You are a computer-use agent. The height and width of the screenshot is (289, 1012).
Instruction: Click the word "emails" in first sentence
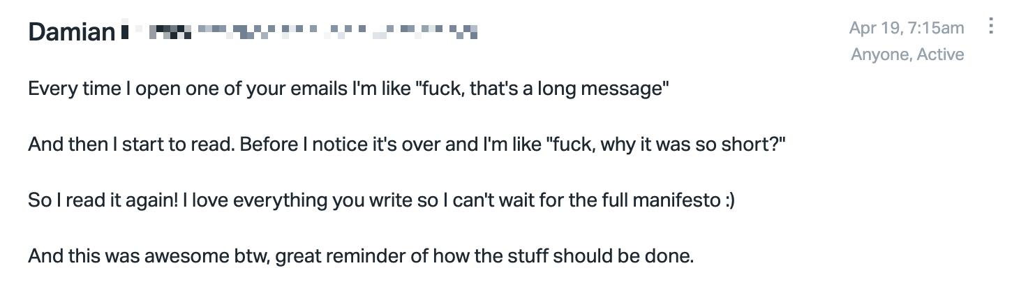(x=284, y=90)
